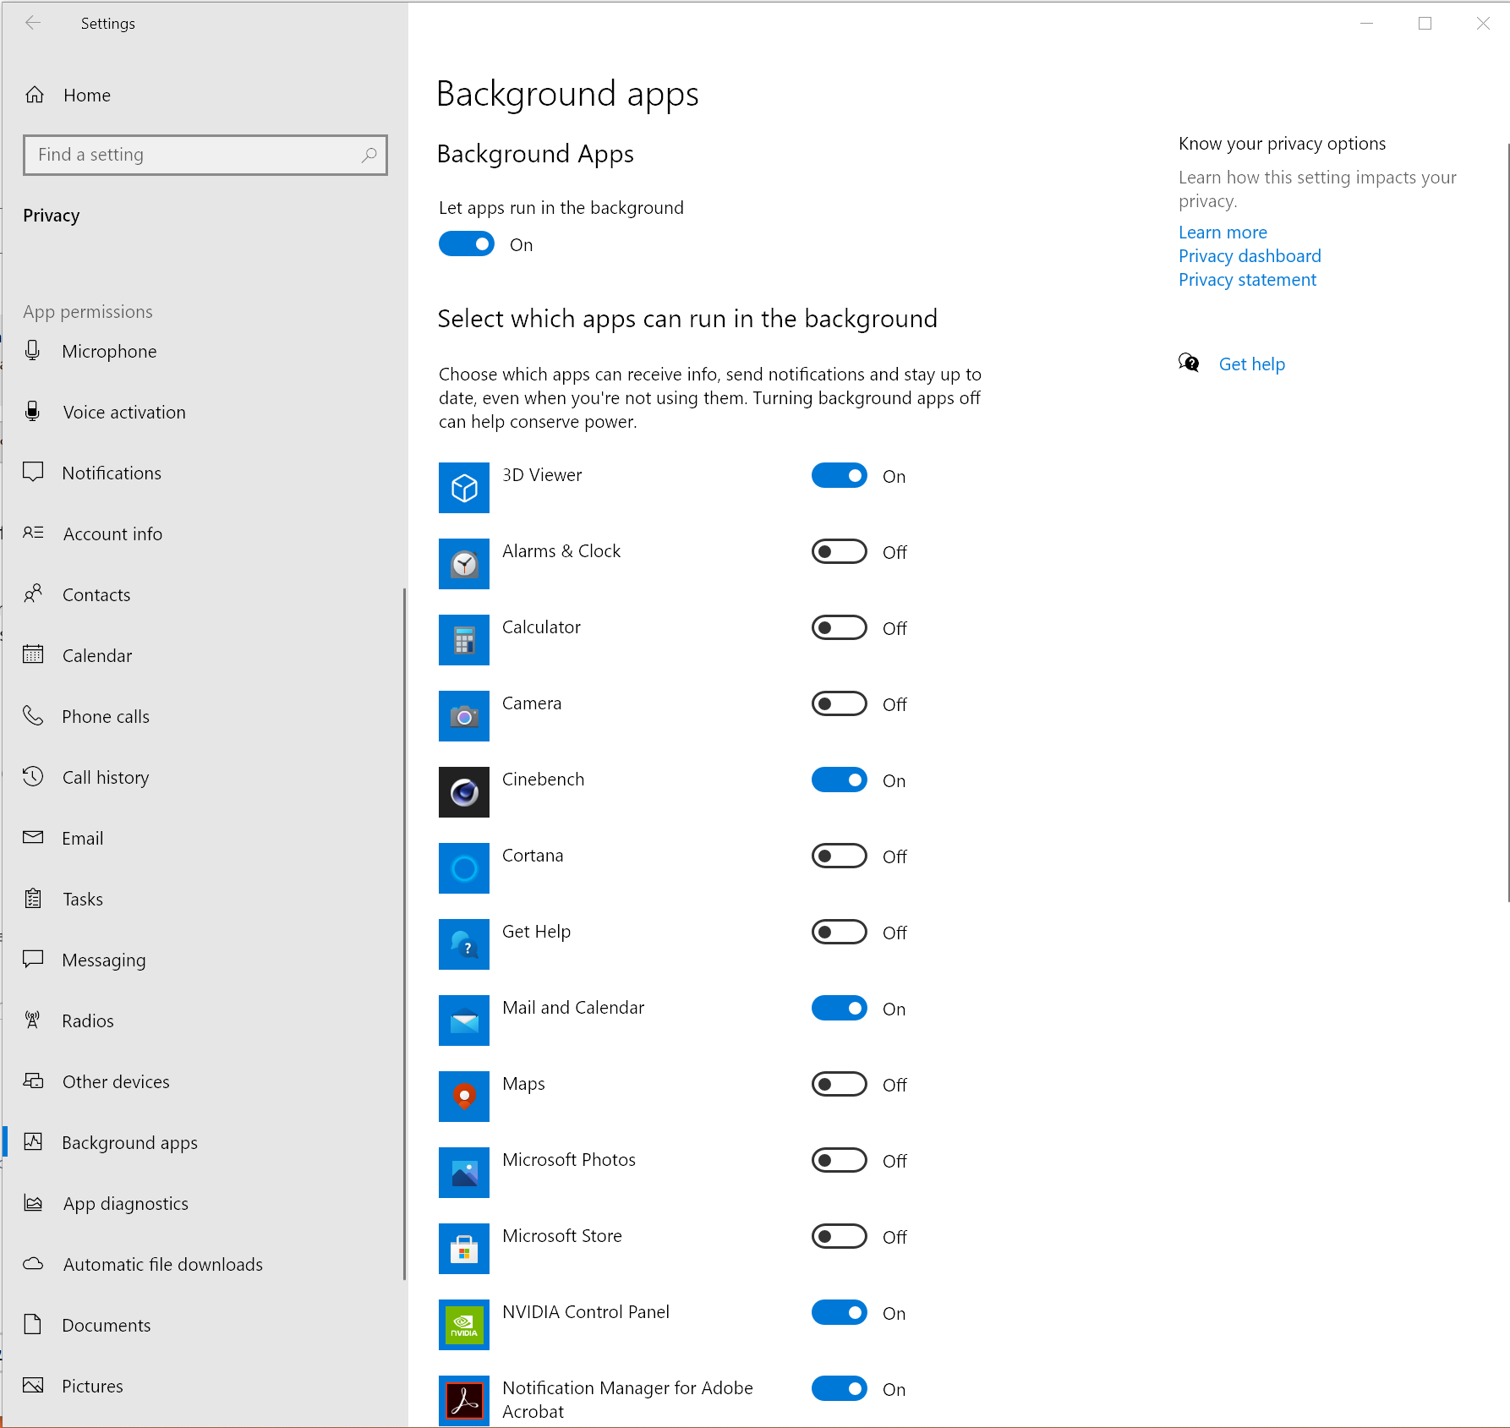This screenshot has height=1428, width=1510.
Task: Click the Other devices icon
Action: pyautogui.click(x=33, y=1081)
